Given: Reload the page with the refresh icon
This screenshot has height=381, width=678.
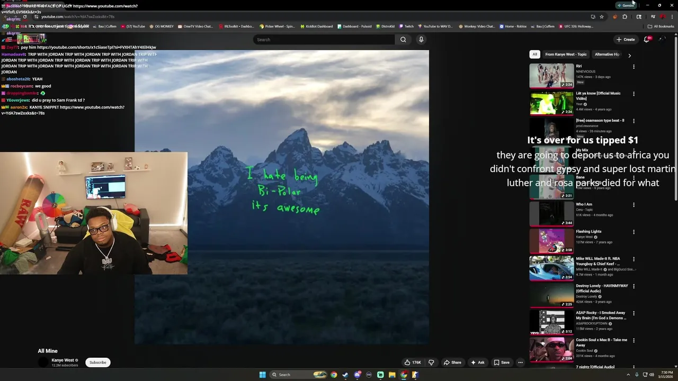Looking at the screenshot, I should click(24, 17).
